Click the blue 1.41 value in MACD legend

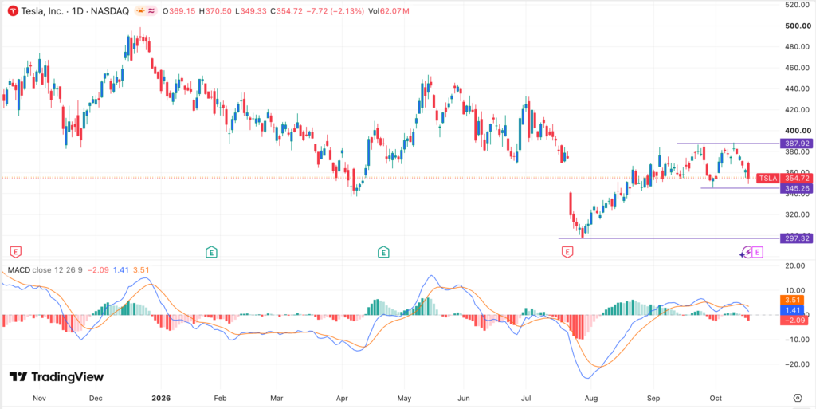click(x=121, y=270)
